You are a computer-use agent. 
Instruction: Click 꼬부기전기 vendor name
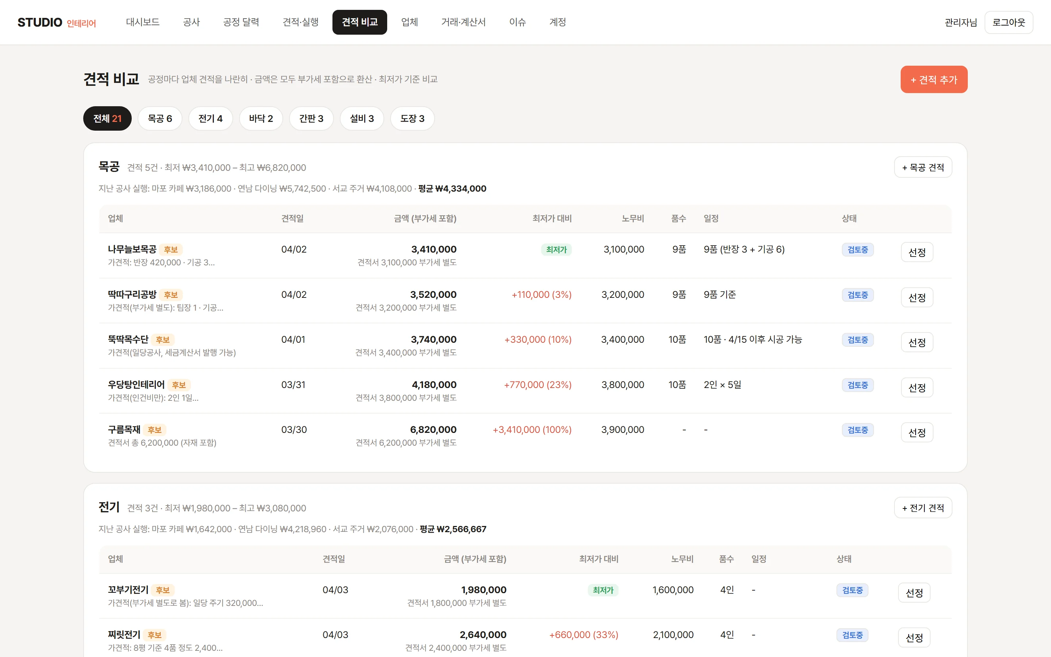(128, 589)
